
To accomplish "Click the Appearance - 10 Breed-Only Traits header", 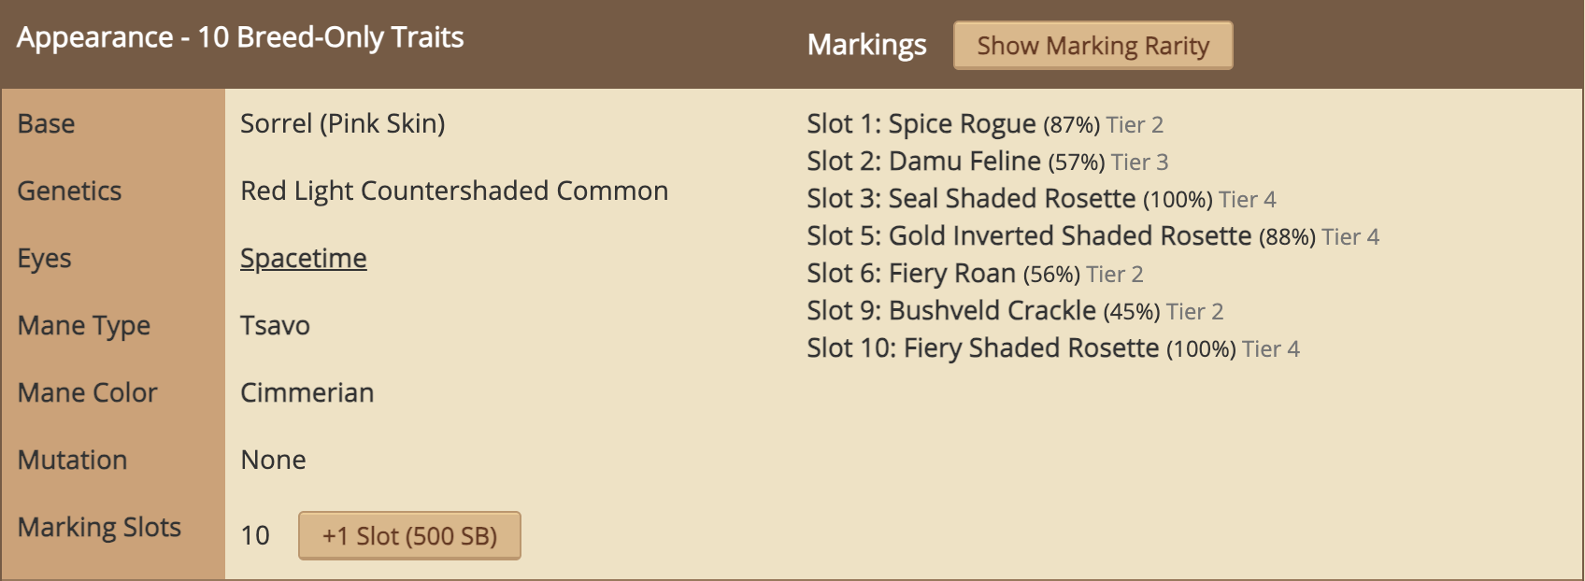I will click(240, 37).
